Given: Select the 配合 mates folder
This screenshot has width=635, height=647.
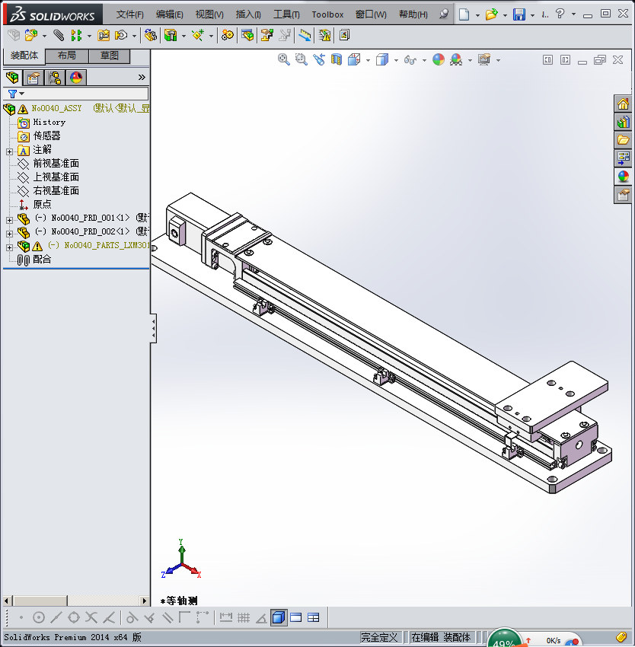Looking at the screenshot, I should [x=42, y=259].
